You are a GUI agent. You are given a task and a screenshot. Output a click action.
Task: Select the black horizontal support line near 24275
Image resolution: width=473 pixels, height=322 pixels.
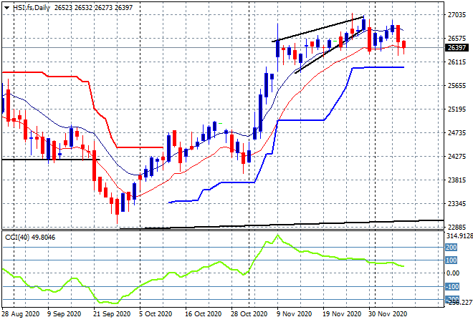[51, 160]
